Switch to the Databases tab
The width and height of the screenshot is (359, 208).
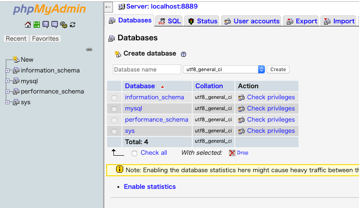click(130, 21)
